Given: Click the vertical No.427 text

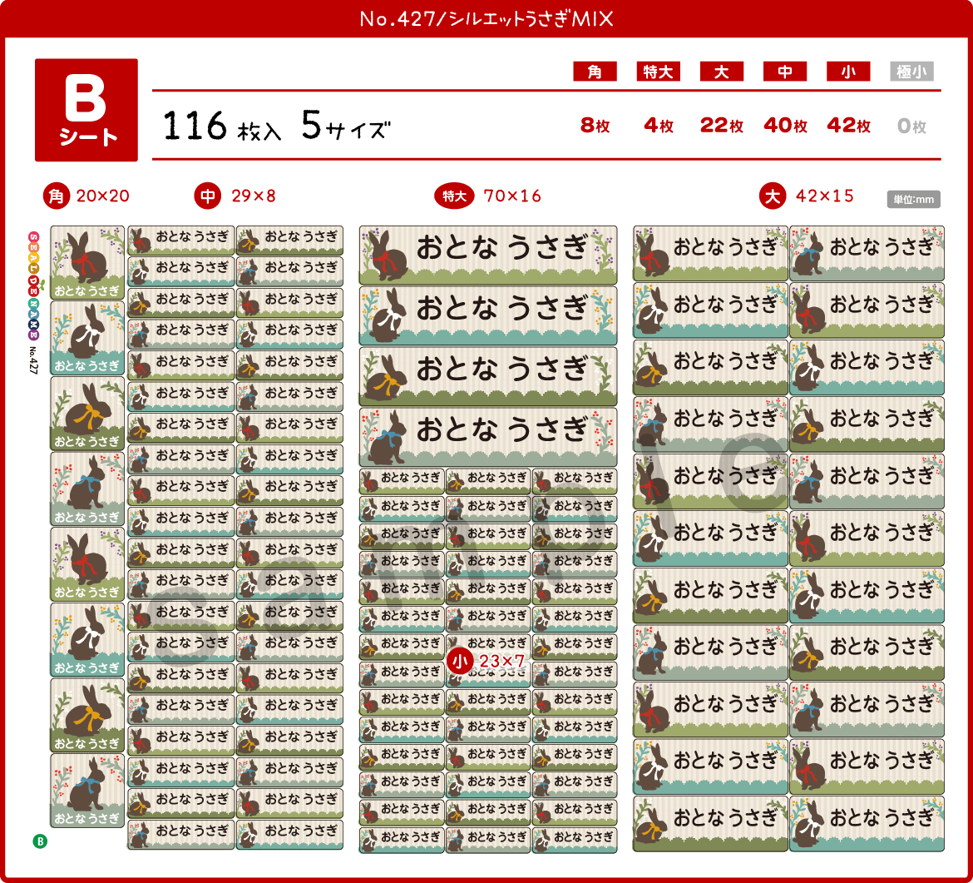Looking at the screenshot, I should 33,360.
